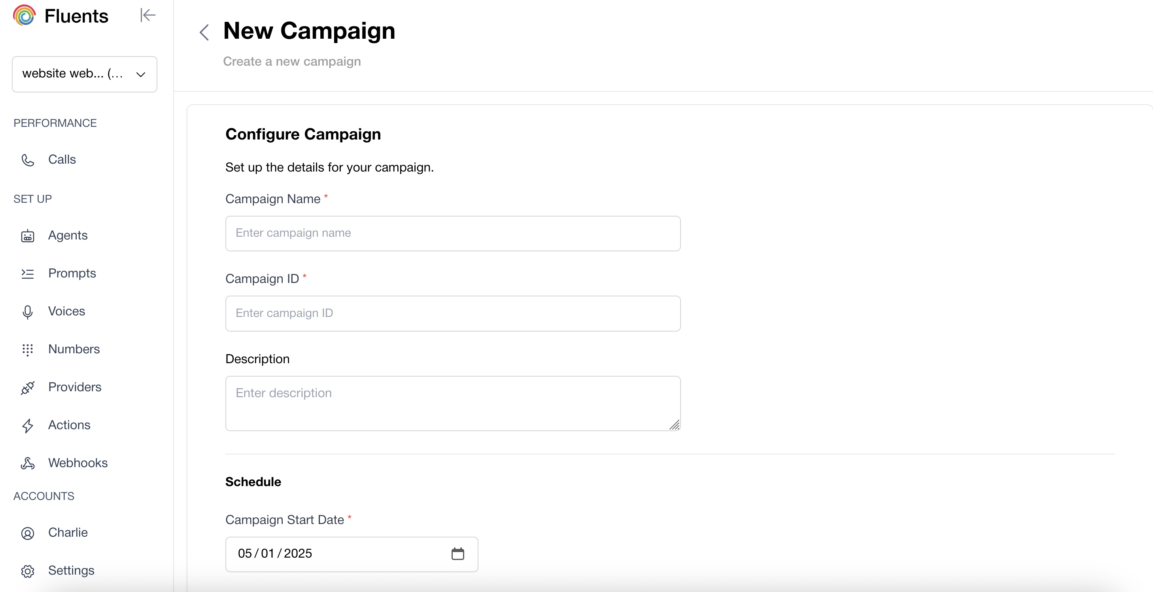Click the microphone icon beside Voices
Image resolution: width=1153 pixels, height=592 pixels.
28,312
